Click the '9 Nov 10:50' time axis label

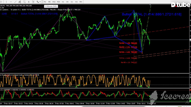90,104
